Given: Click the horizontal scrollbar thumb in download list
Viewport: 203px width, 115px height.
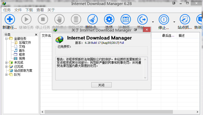Looking at the screenshot, I should click(x=109, y=112).
